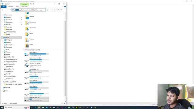Select OneServe (L:) in navigation pane
The image size is (194, 109).
(9, 79)
